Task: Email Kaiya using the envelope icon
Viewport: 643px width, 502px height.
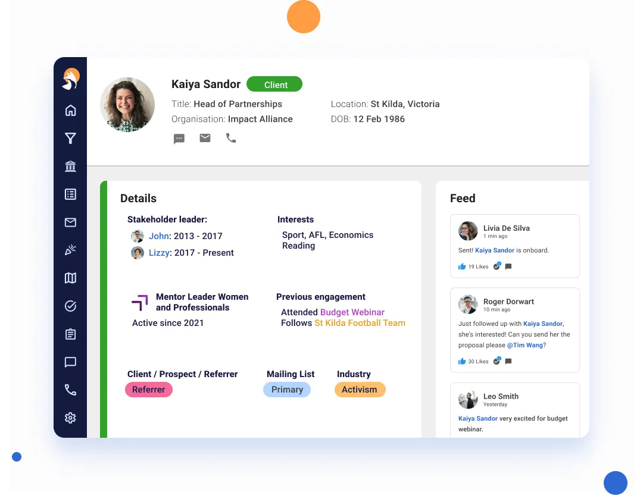Action: coord(205,137)
